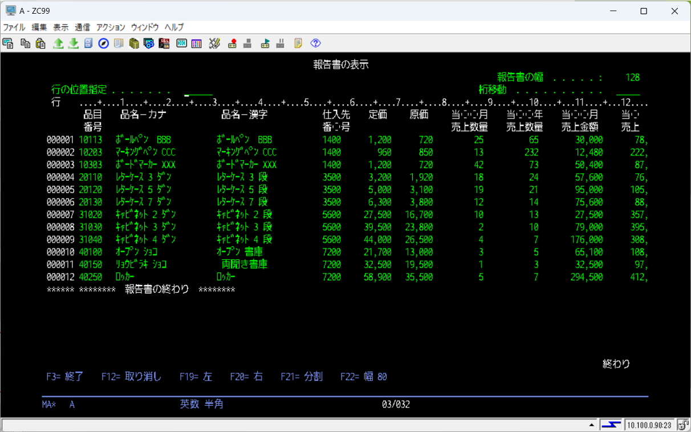Click the 報告書の表示 title text

pyautogui.click(x=341, y=65)
